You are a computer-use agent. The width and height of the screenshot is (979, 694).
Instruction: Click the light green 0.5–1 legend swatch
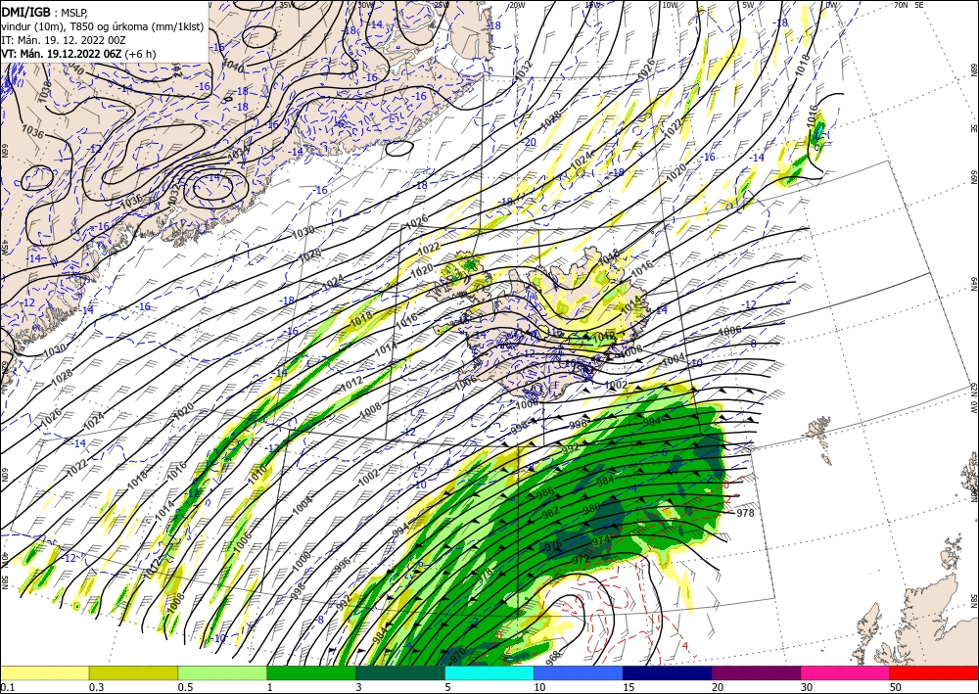(222, 672)
